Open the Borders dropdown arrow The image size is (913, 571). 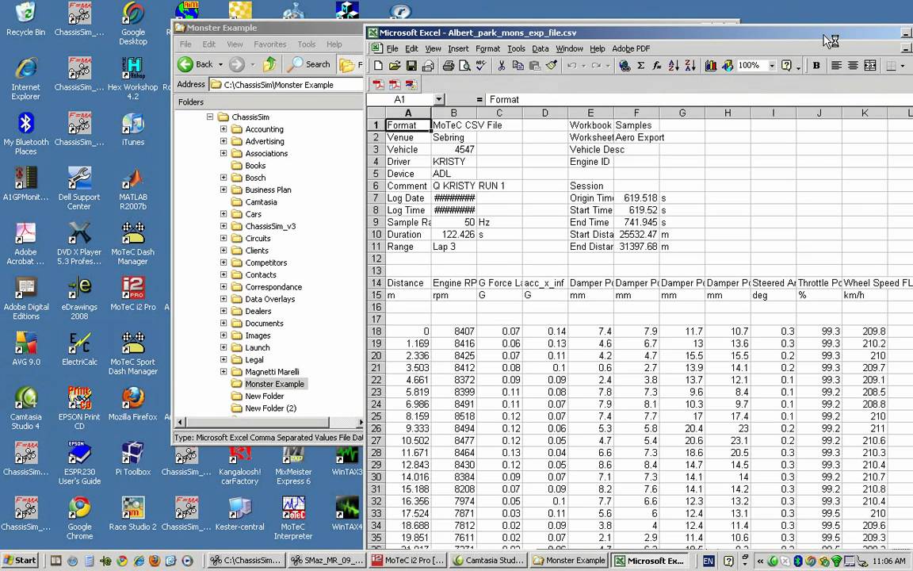tap(902, 66)
